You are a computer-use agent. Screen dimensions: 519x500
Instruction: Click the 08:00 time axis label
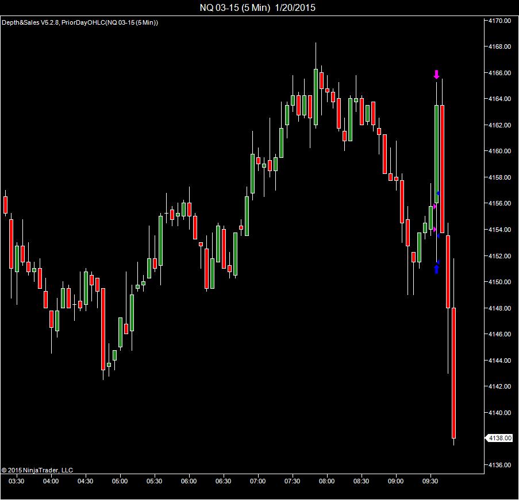coord(326,481)
